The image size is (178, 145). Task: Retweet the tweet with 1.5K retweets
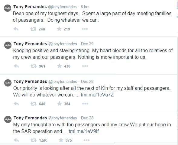(x=34, y=140)
